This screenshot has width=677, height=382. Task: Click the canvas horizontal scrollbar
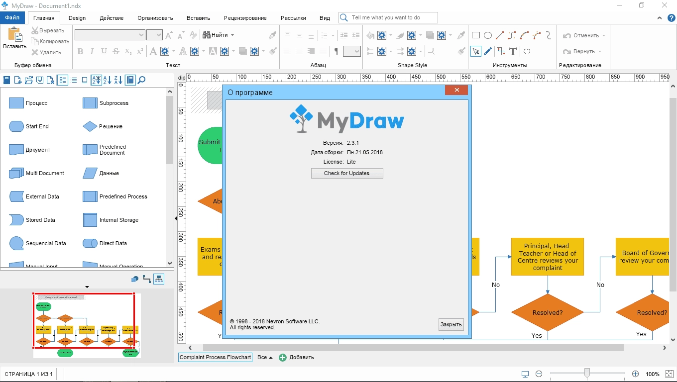413,348
